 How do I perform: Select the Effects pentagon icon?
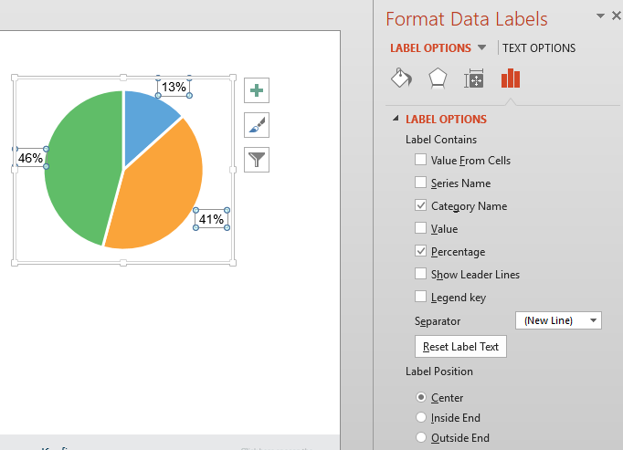click(x=438, y=78)
